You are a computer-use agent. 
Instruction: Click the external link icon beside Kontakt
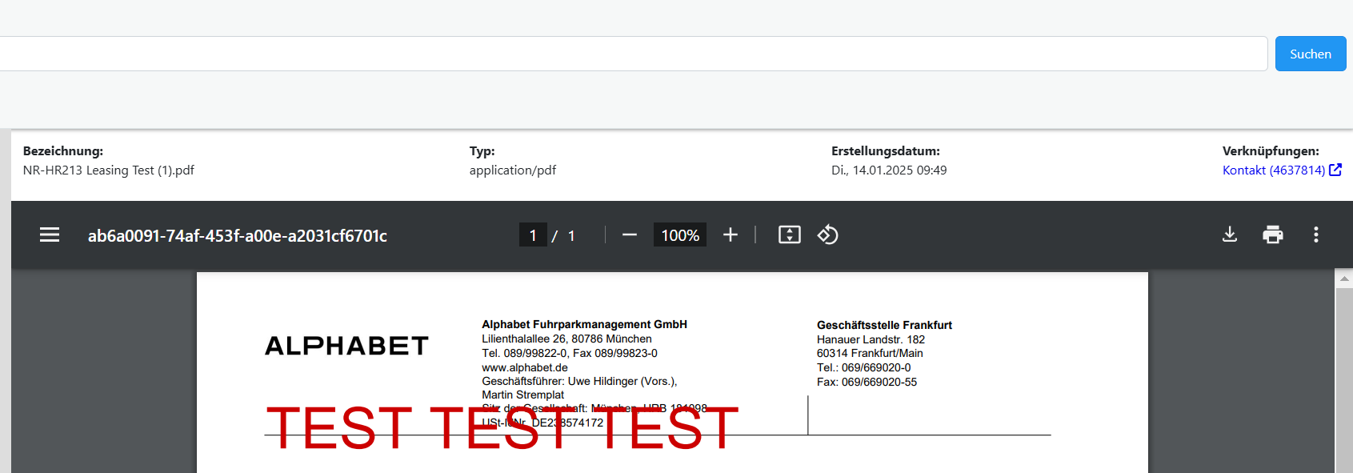(x=1335, y=170)
